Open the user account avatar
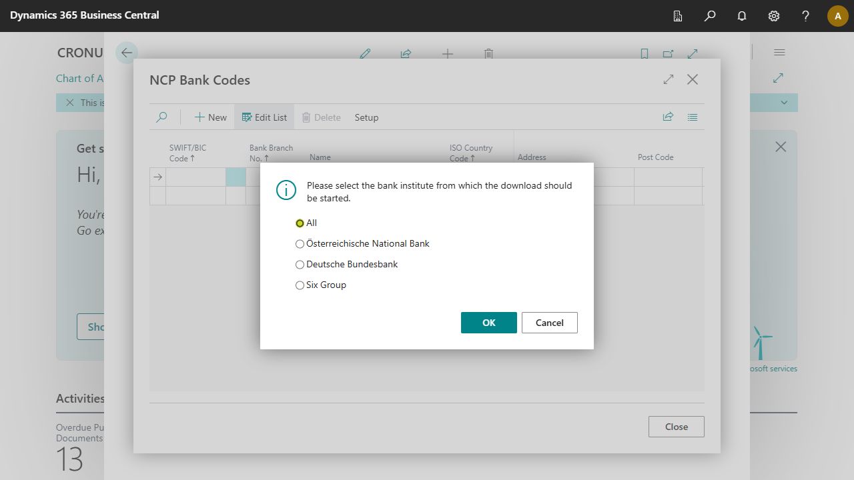This screenshot has width=854, height=480. (838, 16)
